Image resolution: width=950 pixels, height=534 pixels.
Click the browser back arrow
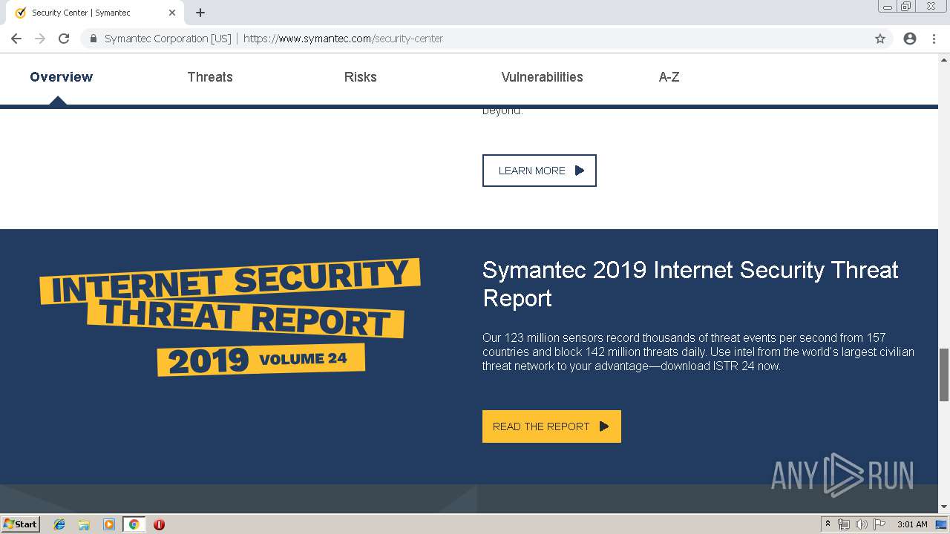click(16, 39)
